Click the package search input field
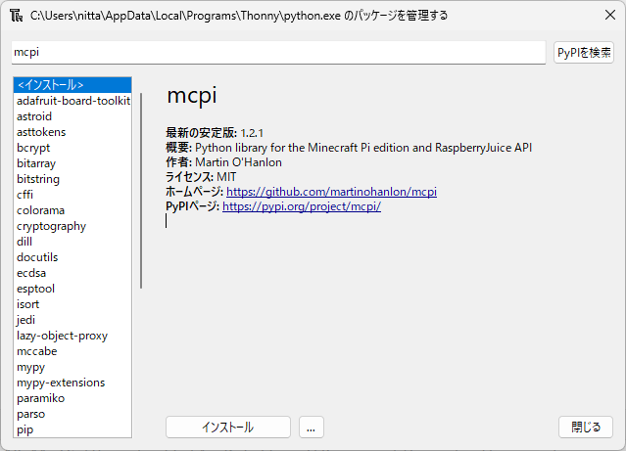This screenshot has height=451, width=626. (x=278, y=52)
